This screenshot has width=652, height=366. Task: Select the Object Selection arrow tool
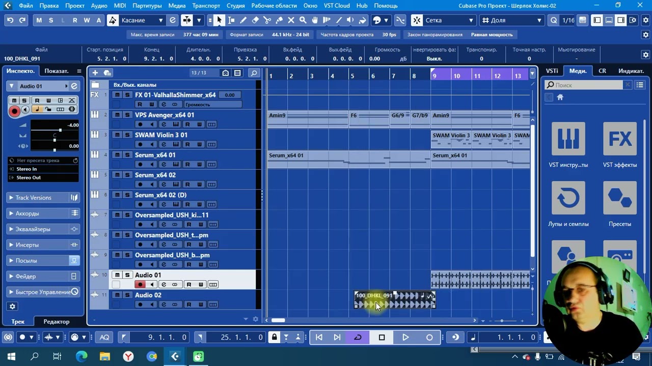coord(219,20)
